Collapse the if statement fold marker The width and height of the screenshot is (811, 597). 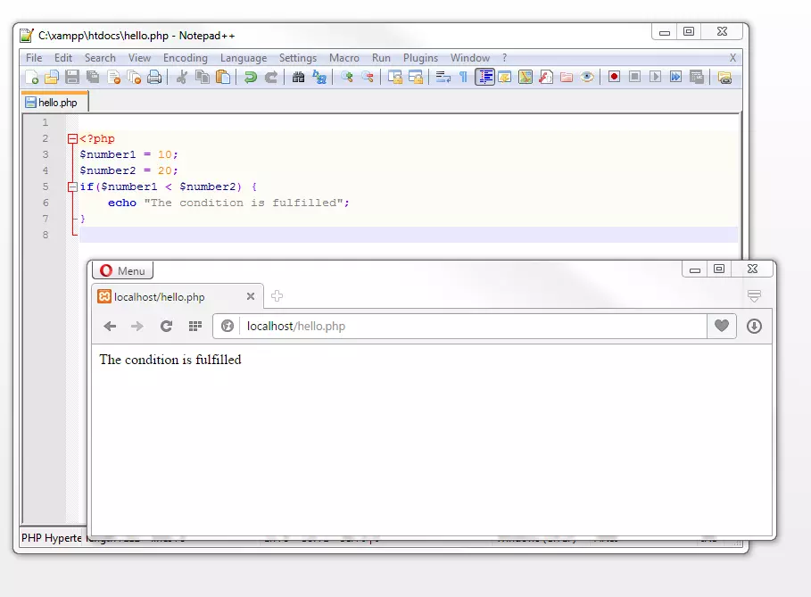point(71,187)
